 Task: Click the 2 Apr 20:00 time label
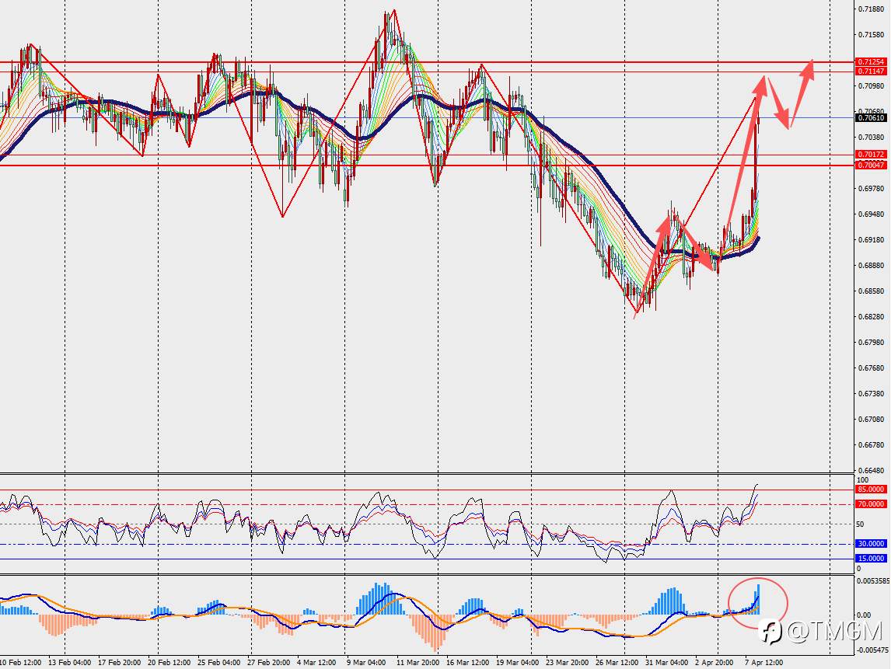[x=715, y=663]
